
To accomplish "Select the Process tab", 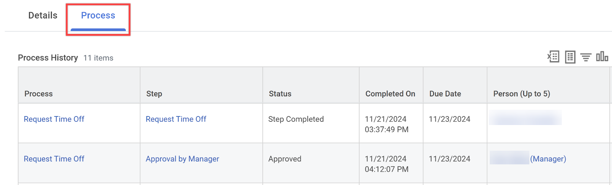I will tap(98, 16).
